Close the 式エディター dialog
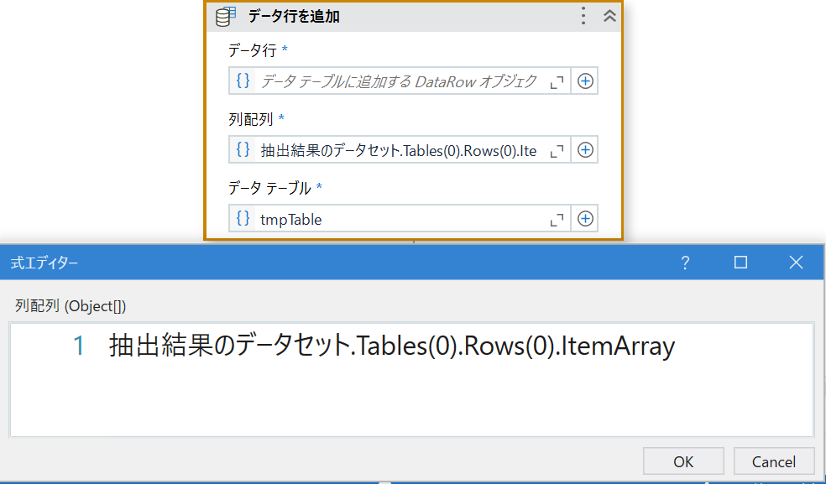Viewport: 826px width, 484px height. pos(796,262)
